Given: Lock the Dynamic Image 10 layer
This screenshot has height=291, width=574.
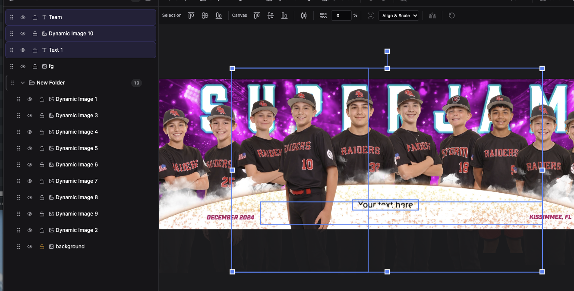Looking at the screenshot, I should [x=35, y=34].
